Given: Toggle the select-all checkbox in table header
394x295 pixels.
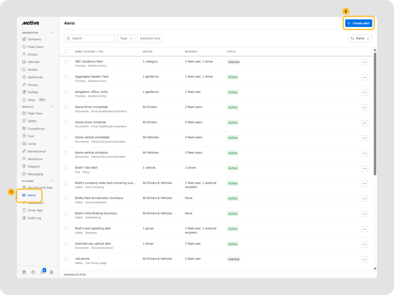Looking at the screenshot, I should pos(66,51).
